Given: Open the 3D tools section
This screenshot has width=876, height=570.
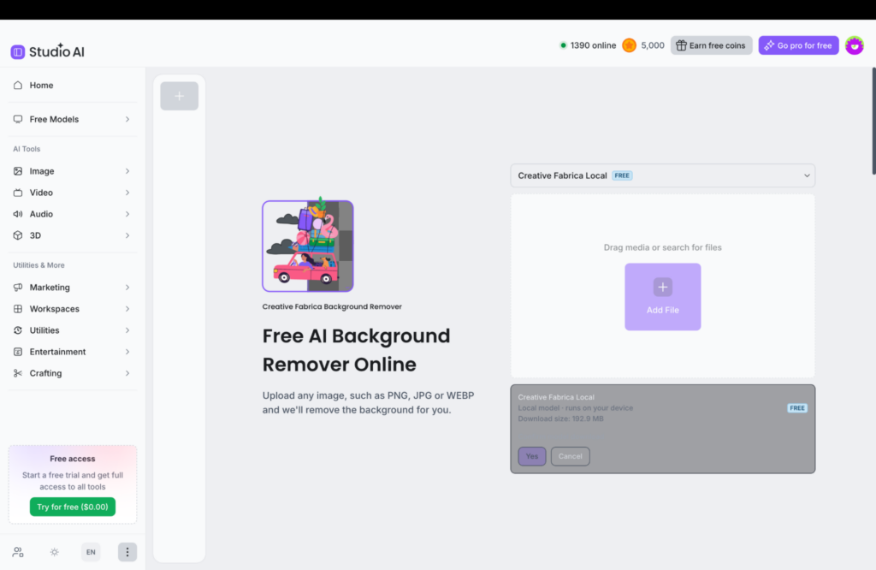Looking at the screenshot, I should (x=72, y=236).
